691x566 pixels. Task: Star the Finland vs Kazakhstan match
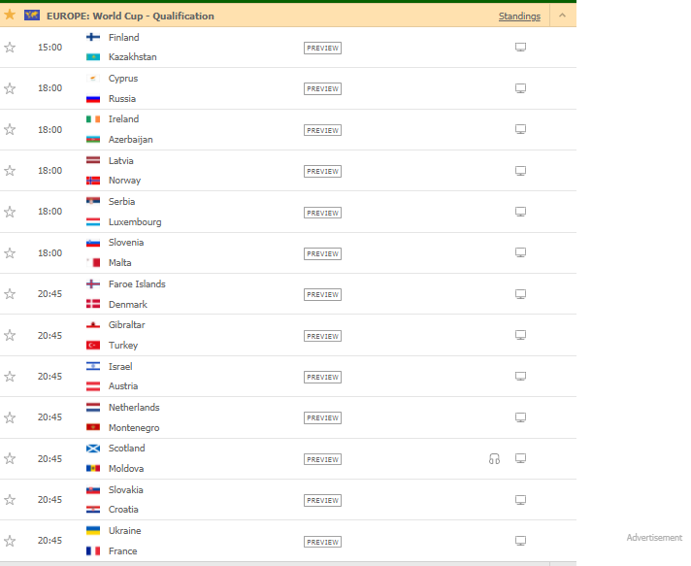pos(10,48)
